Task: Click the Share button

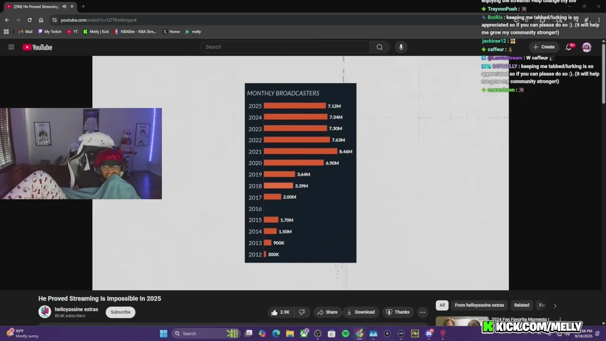Action: pyautogui.click(x=327, y=312)
